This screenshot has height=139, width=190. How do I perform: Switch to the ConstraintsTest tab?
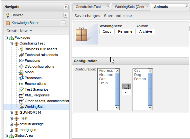88,7
